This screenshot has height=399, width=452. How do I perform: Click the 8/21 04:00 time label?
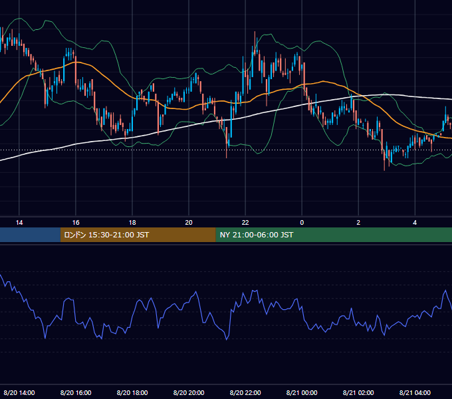(415, 392)
